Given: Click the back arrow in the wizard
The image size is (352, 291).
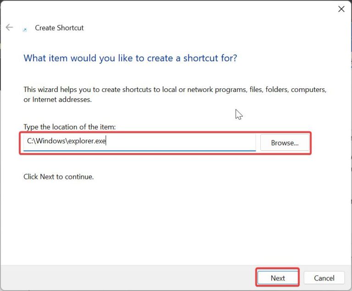Looking at the screenshot, I should 10,27.
